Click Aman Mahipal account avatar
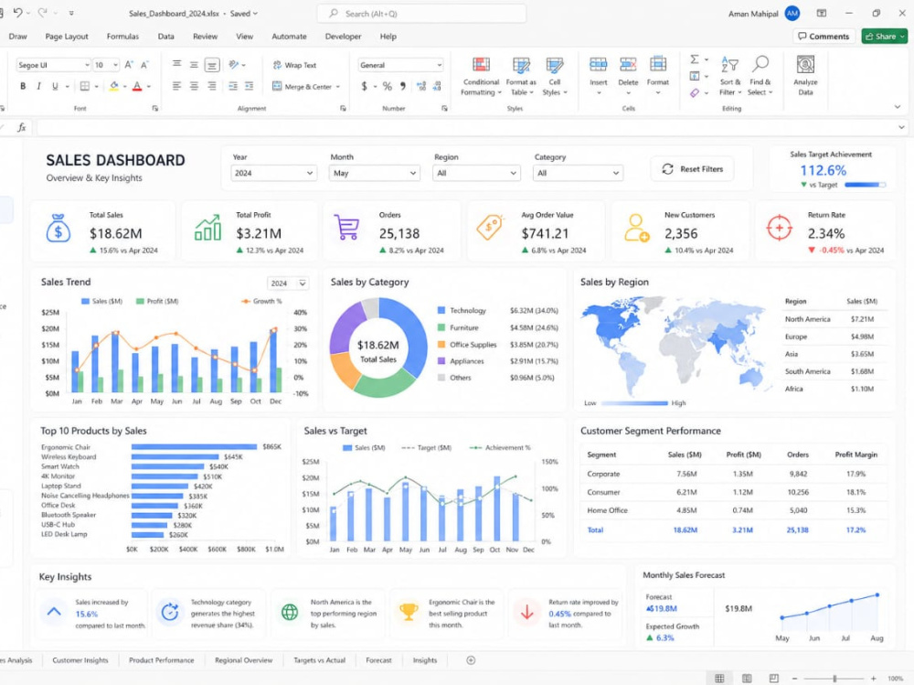This screenshot has width=914, height=685. (792, 14)
